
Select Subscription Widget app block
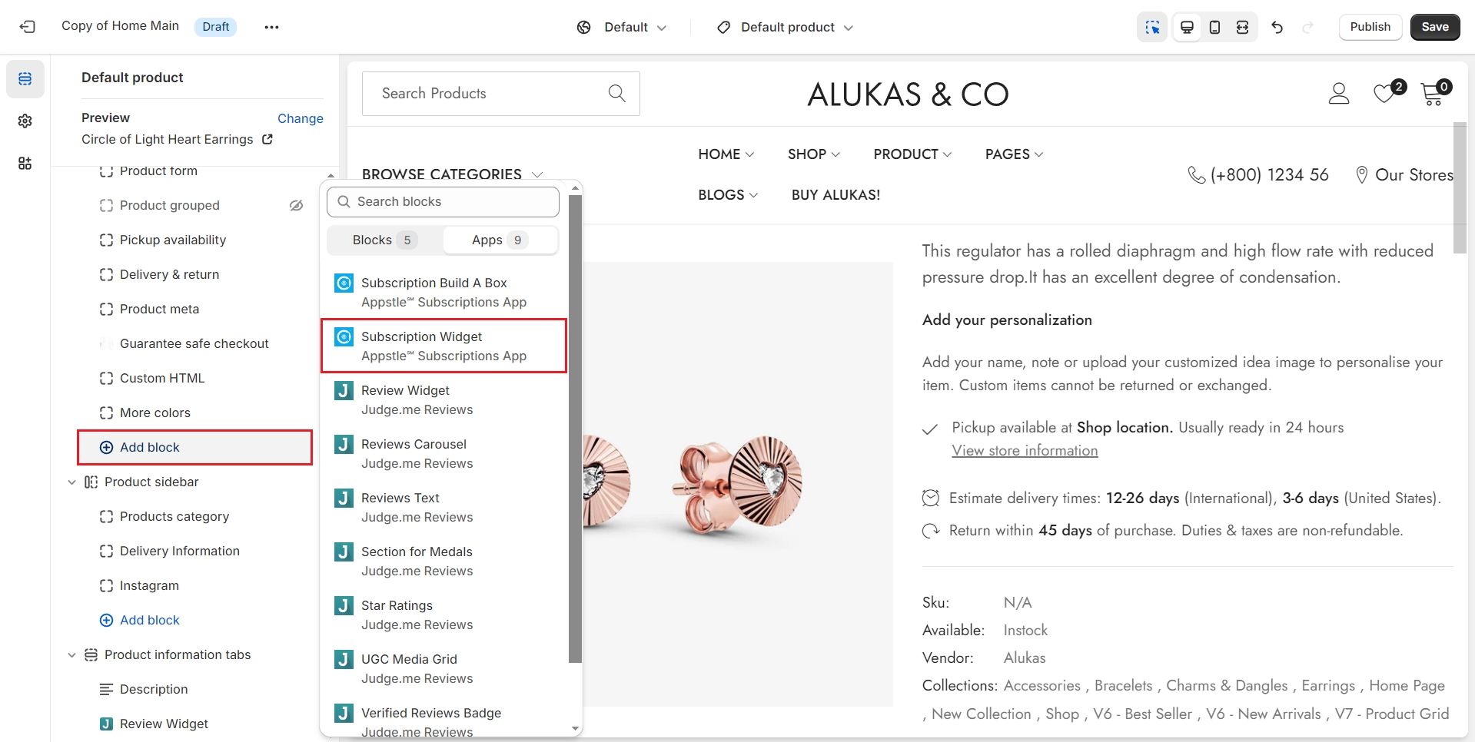click(x=443, y=346)
